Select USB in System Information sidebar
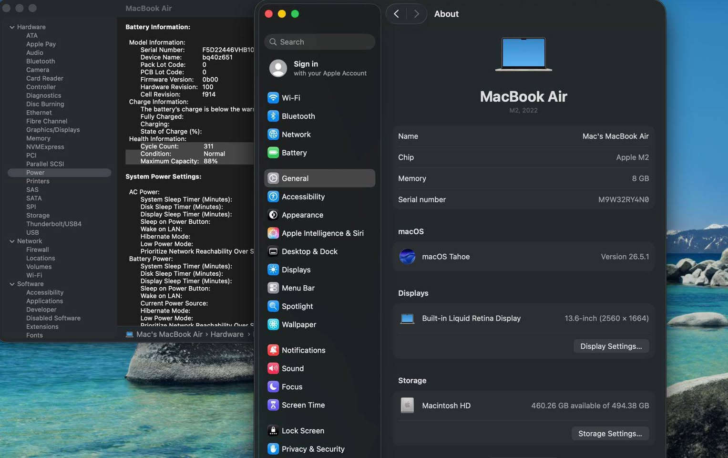 [x=32, y=233]
